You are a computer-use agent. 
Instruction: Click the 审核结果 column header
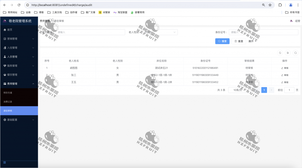tap(249, 61)
